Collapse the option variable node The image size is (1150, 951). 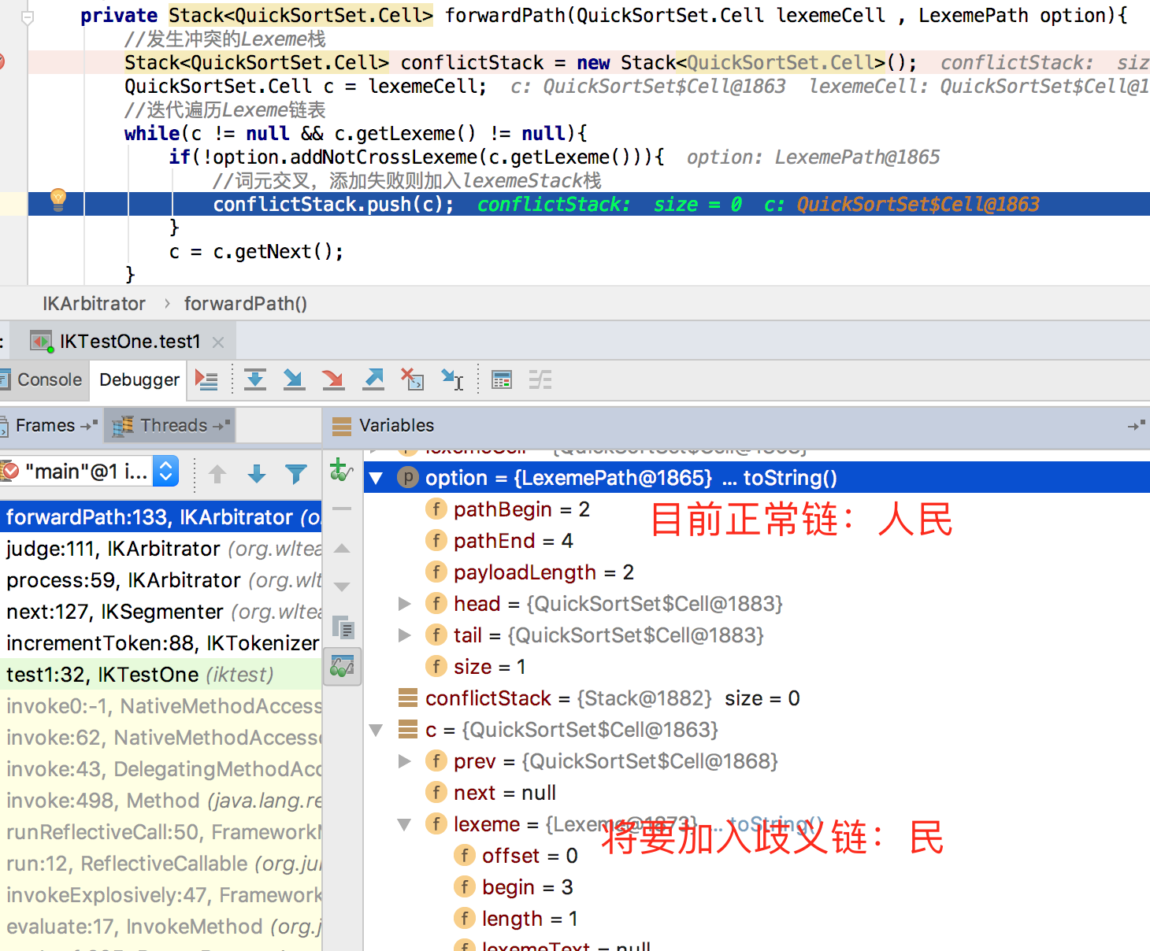(377, 478)
